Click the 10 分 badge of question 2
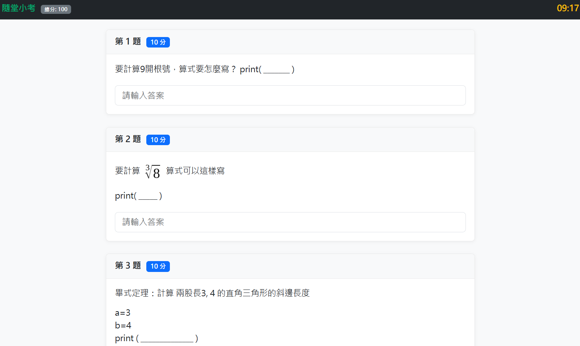The image size is (580, 346). pyautogui.click(x=158, y=140)
